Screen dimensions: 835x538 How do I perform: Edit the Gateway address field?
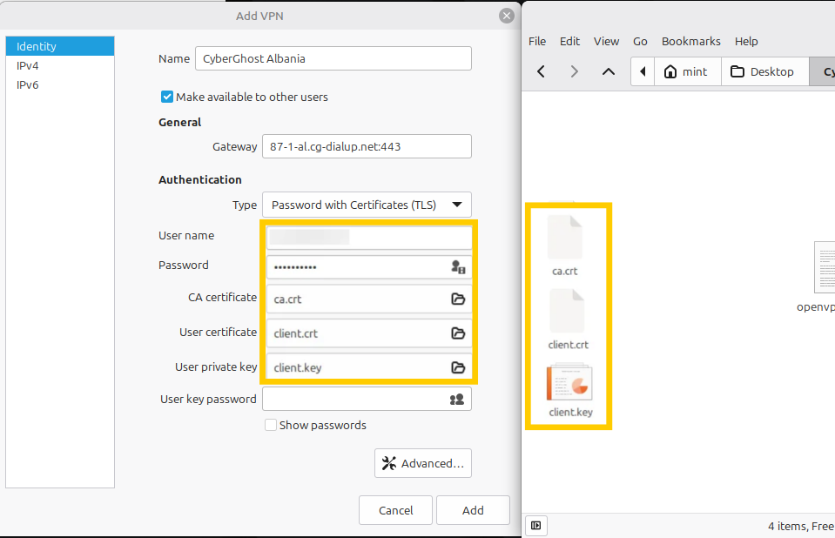pyautogui.click(x=367, y=146)
